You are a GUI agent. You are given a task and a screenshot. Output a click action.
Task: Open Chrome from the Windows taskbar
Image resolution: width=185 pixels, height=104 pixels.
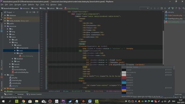(x=23, y=101)
